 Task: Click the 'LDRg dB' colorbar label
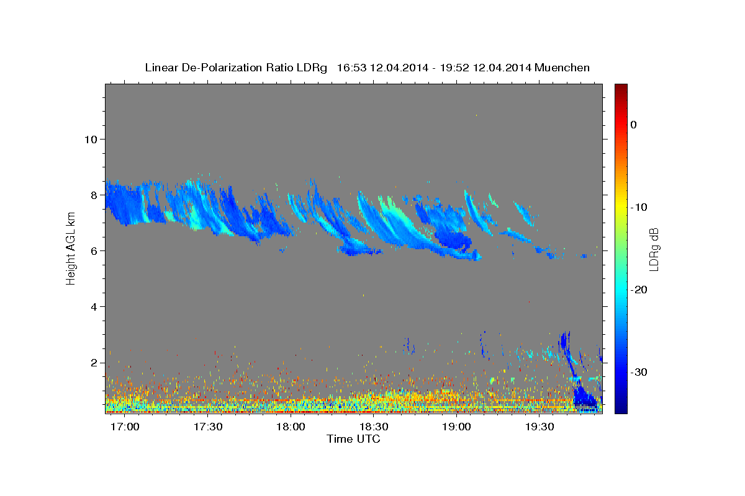(x=654, y=249)
